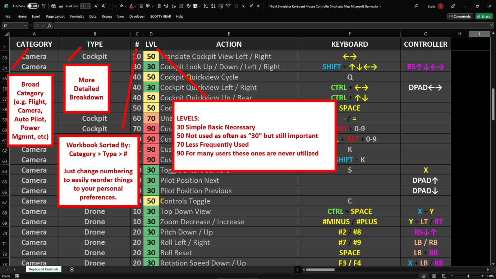Open the Font Size dropdown

[x=89, y=6]
